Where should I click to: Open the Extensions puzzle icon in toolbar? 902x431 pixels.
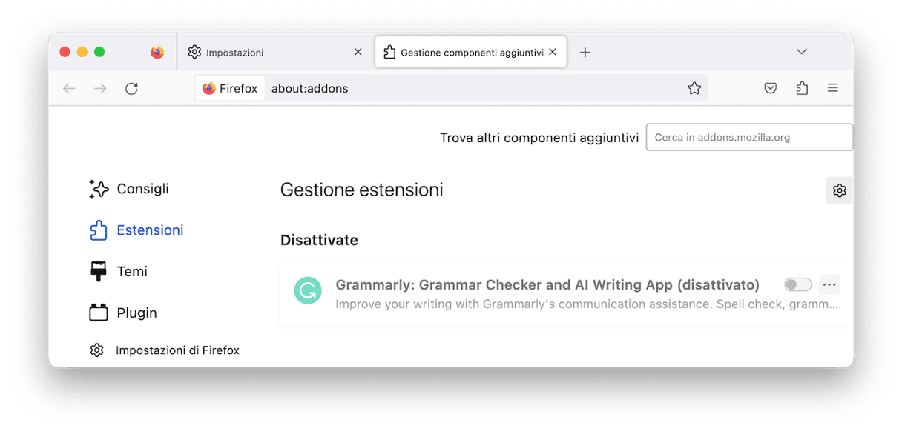pos(802,88)
